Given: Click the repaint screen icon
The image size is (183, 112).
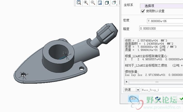Looking at the screenshot, I should pyautogui.click(x=100, y=3).
